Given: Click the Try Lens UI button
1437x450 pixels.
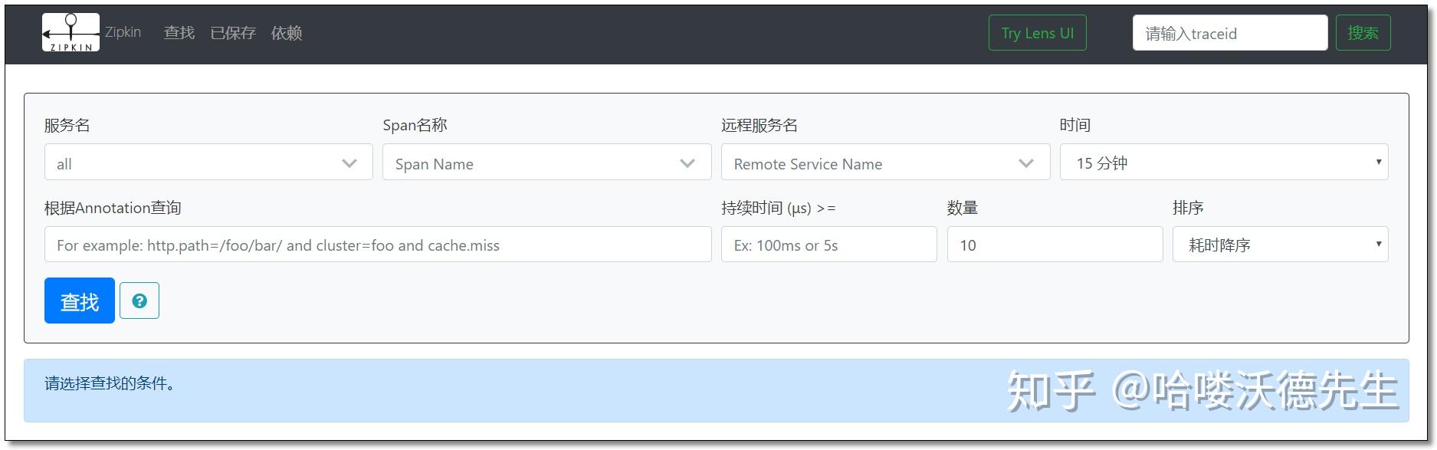Looking at the screenshot, I should coord(1037,33).
